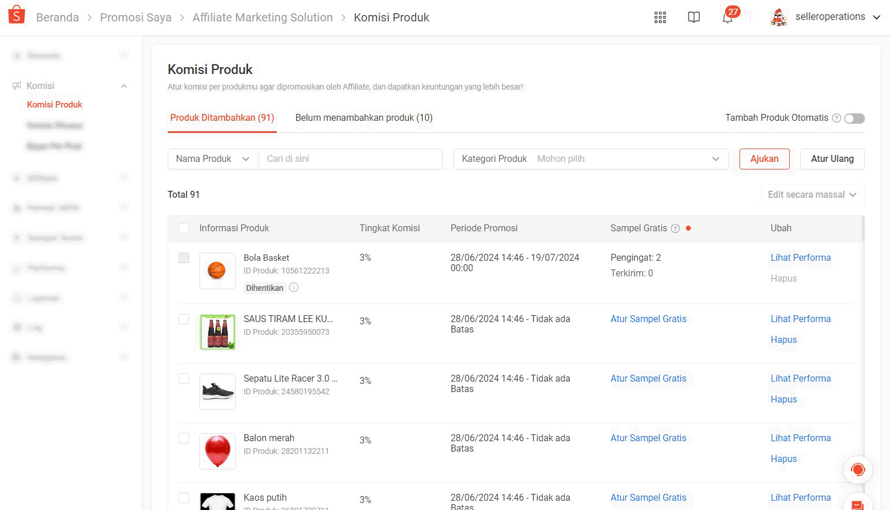Select the Produk Ditambahkan tab
This screenshot has height=510, width=891.
coord(221,117)
